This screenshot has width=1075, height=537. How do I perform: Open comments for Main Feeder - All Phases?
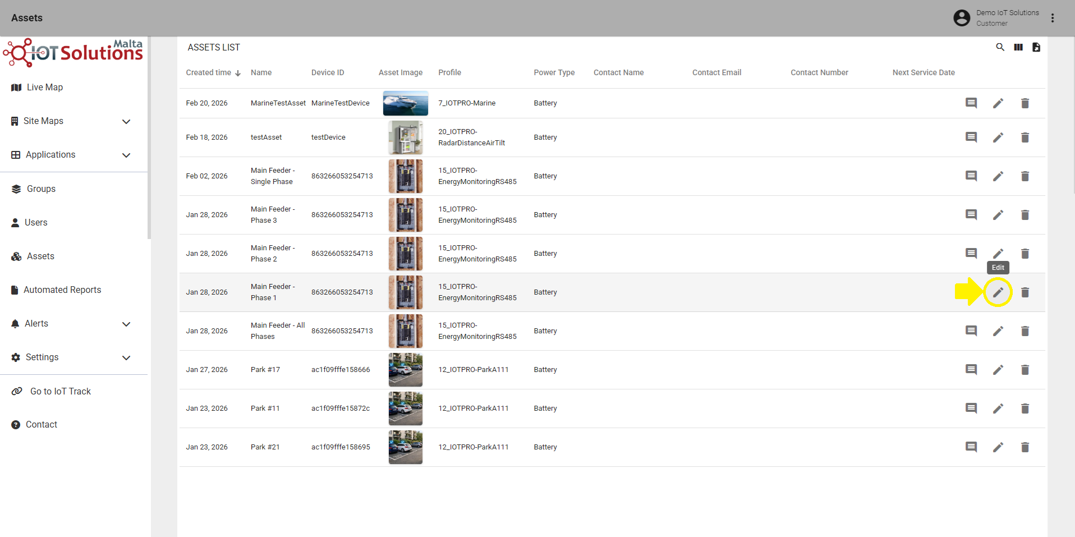click(x=971, y=331)
